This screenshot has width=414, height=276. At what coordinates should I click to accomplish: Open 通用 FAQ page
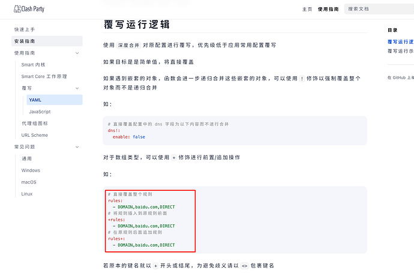point(26,158)
